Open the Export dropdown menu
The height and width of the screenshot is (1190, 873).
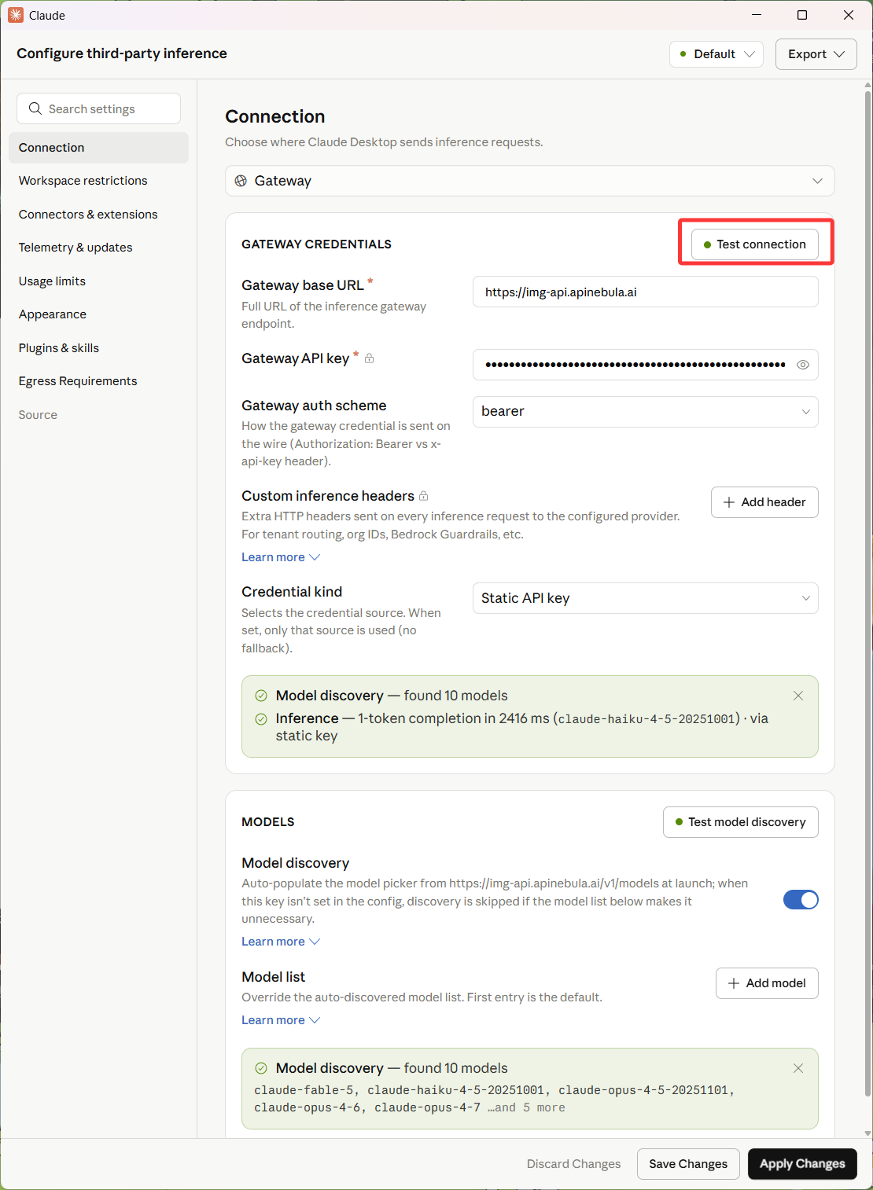click(x=816, y=54)
